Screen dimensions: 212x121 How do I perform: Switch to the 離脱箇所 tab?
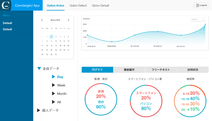[129, 70]
